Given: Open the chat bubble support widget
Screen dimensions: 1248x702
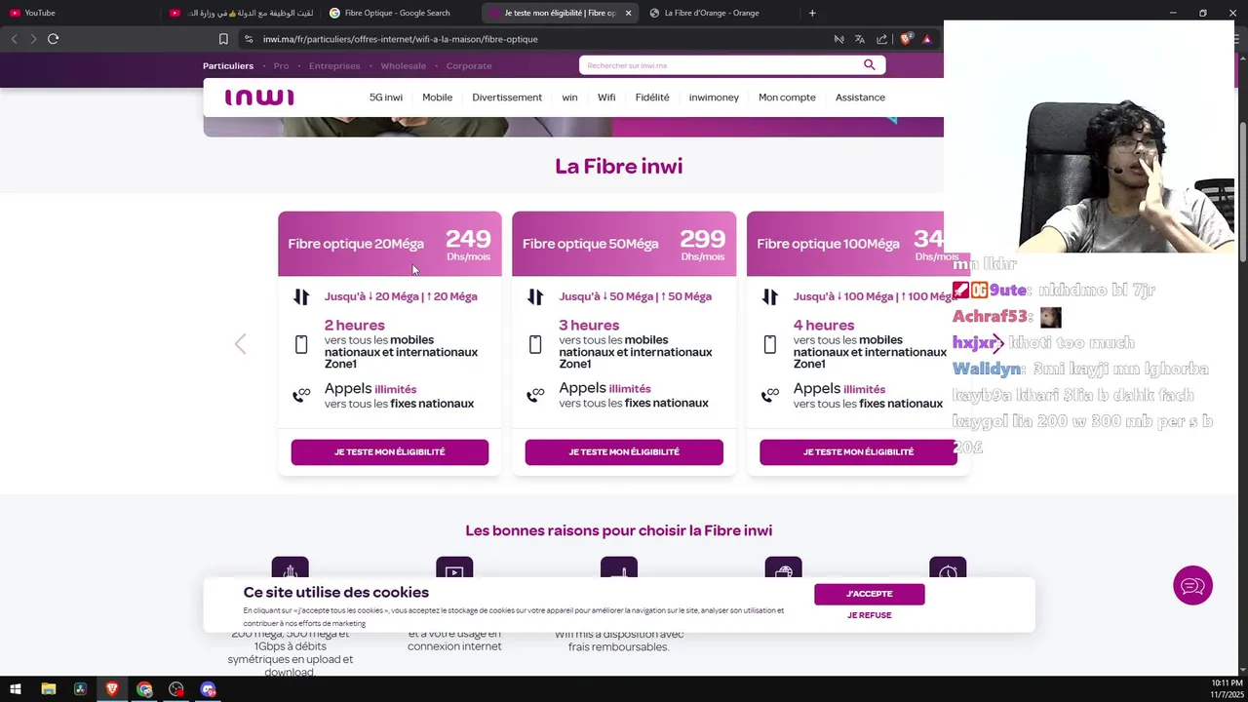Looking at the screenshot, I should click(1192, 586).
